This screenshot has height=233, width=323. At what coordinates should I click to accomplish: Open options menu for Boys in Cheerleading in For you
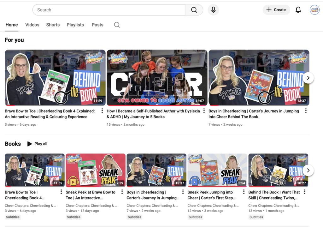pos(306,111)
